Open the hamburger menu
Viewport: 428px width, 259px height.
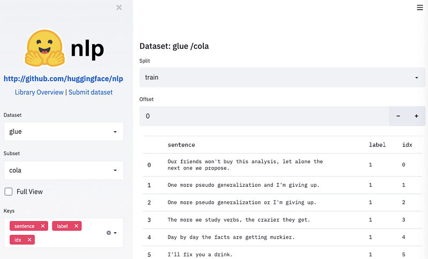(420, 7)
